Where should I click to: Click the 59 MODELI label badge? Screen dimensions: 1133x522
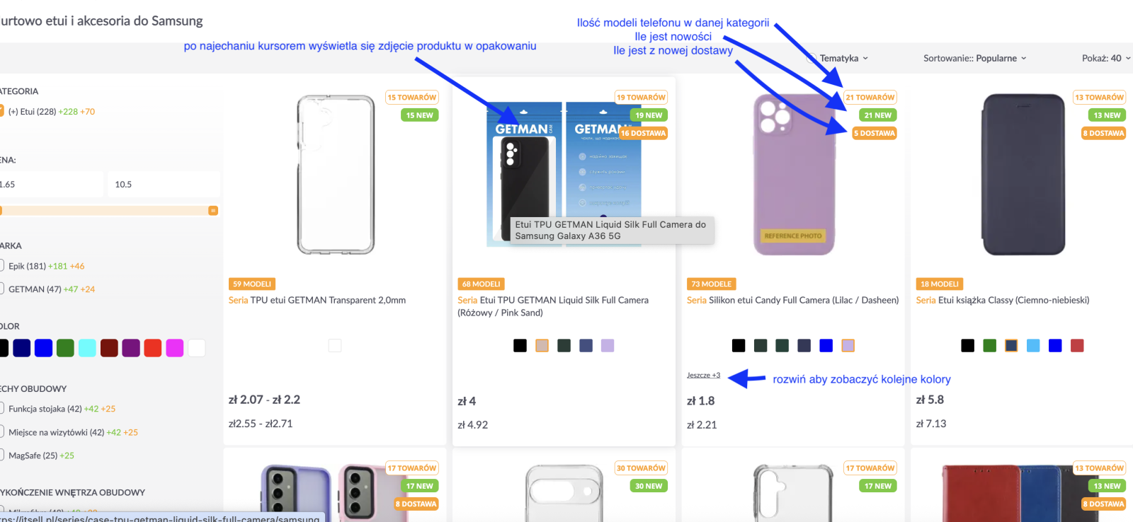252,284
